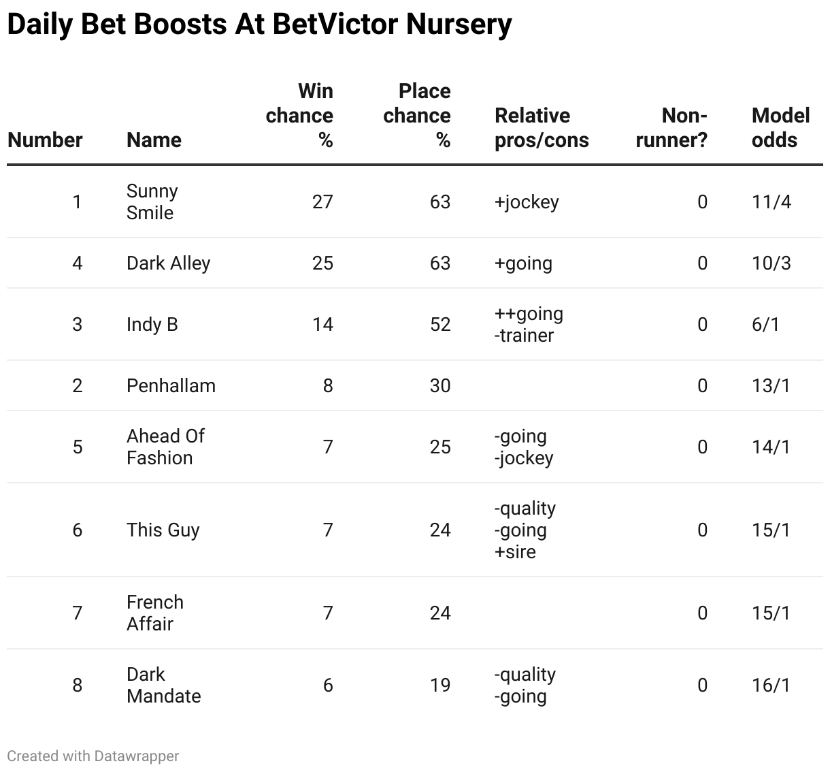Open the Created with Datawrapper link

93,756
